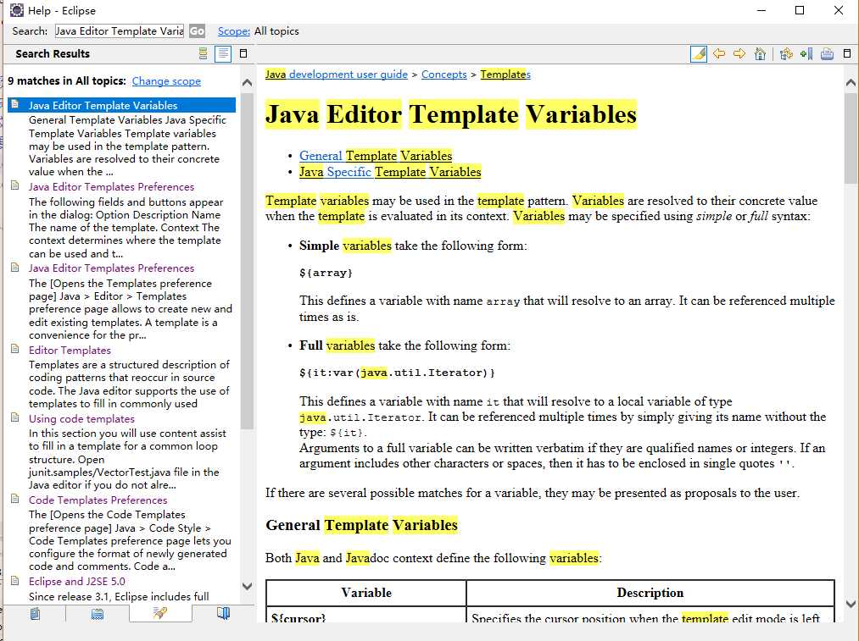Focus the Search input field

pyautogui.click(x=120, y=31)
